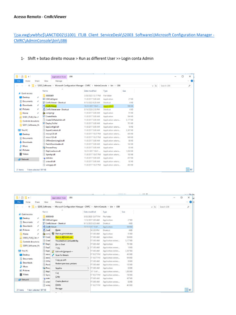Click the Videos icon under This PC in upper Explorer

(21, 154)
